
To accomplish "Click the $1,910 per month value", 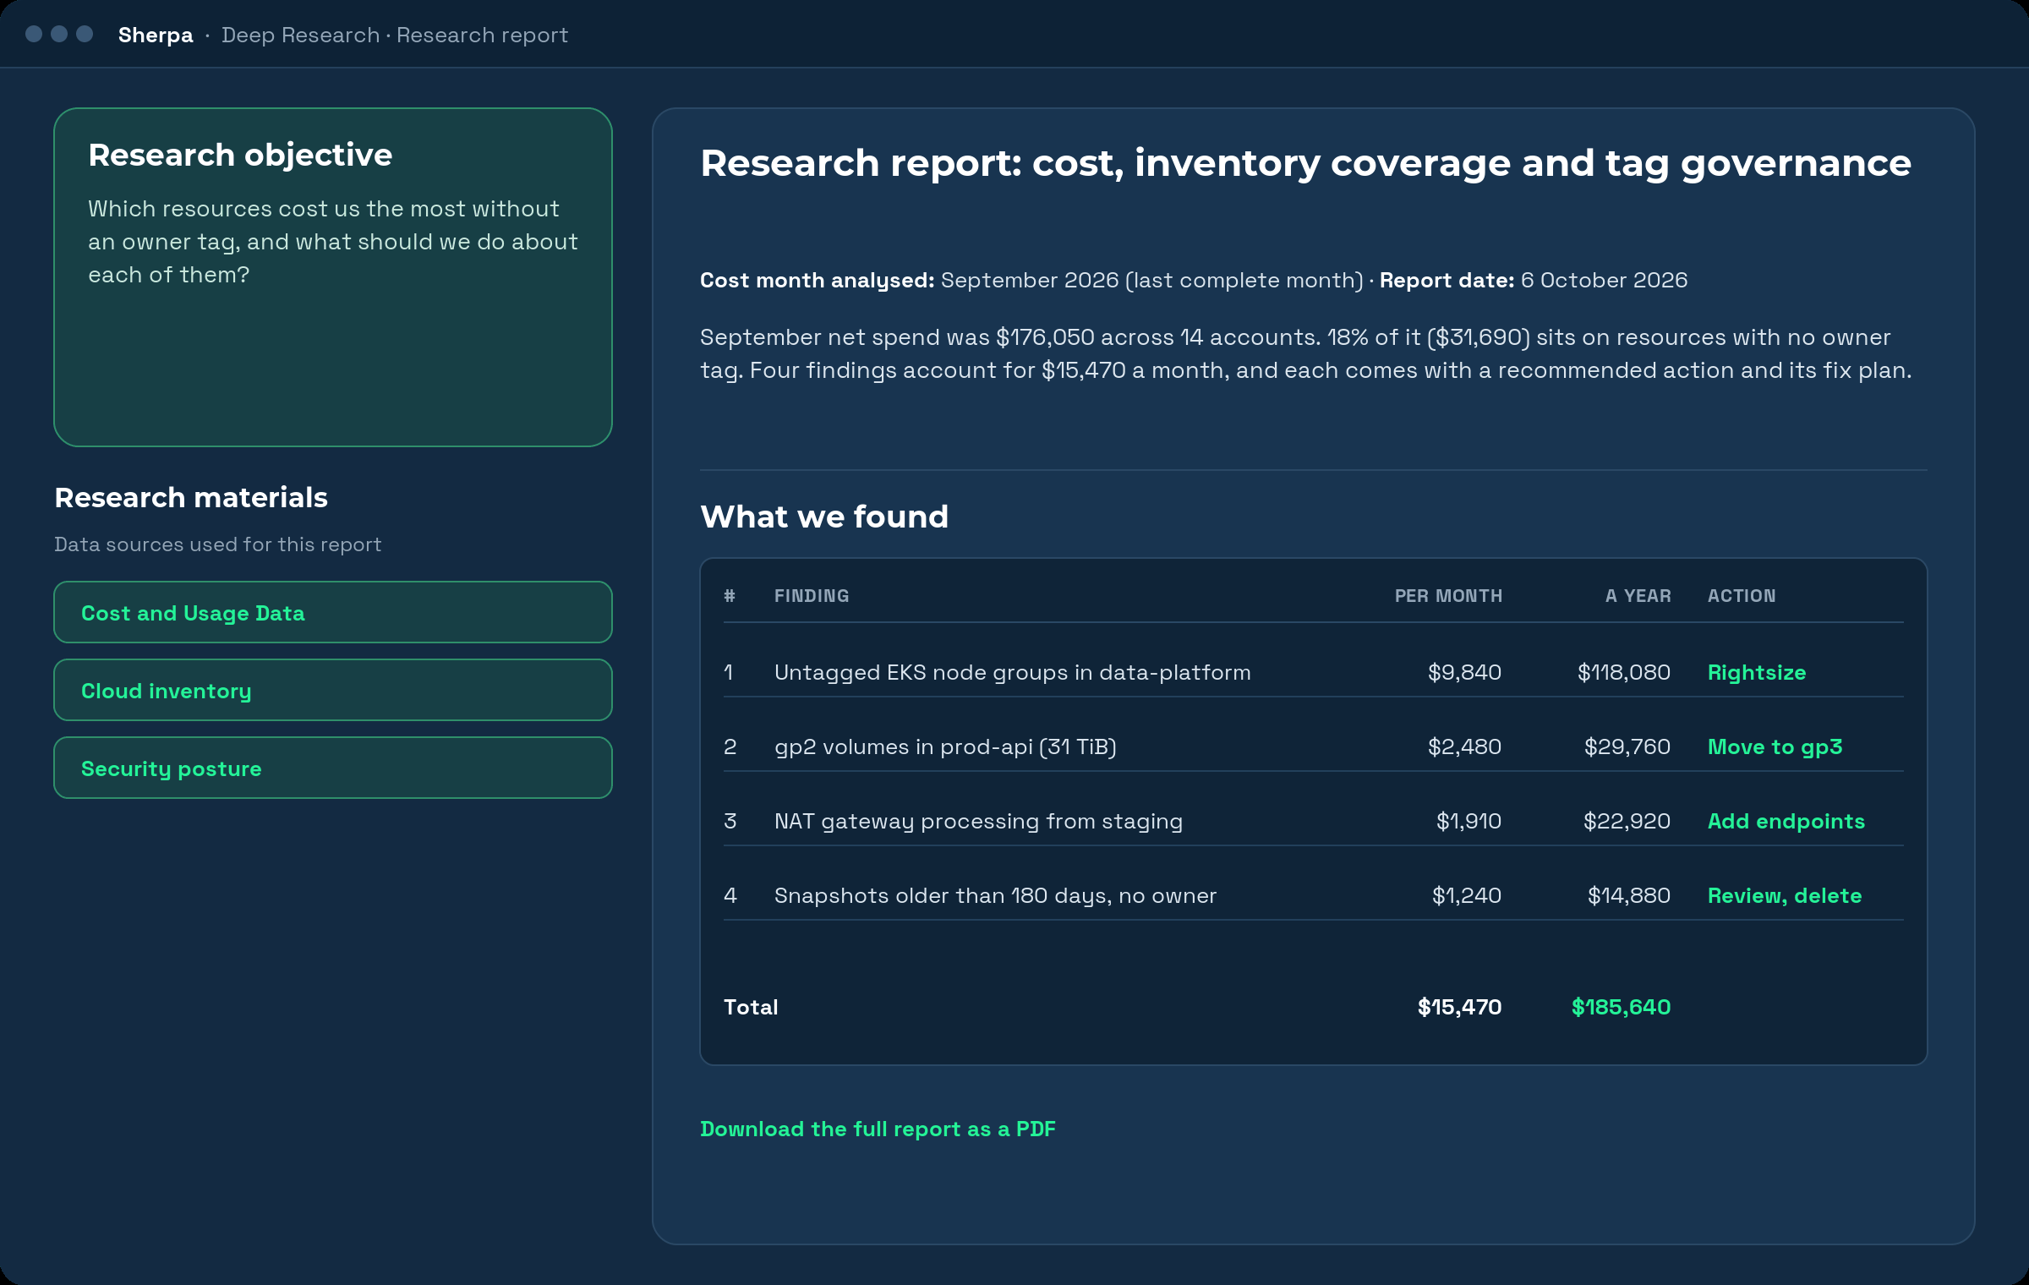I will (1468, 821).
